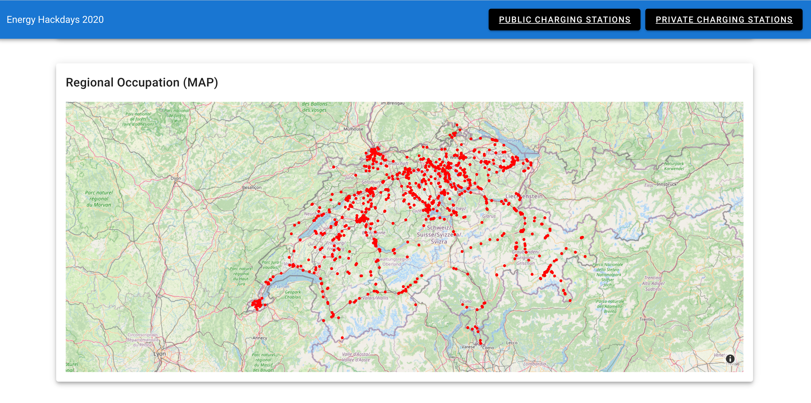Click the Lecco label on the map
The width and height of the screenshot is (811, 403).
click(x=511, y=343)
